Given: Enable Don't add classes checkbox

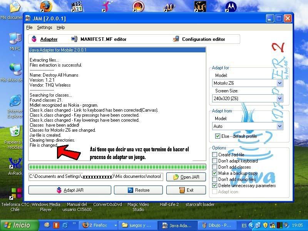Looking at the screenshot, I should click(215, 167).
